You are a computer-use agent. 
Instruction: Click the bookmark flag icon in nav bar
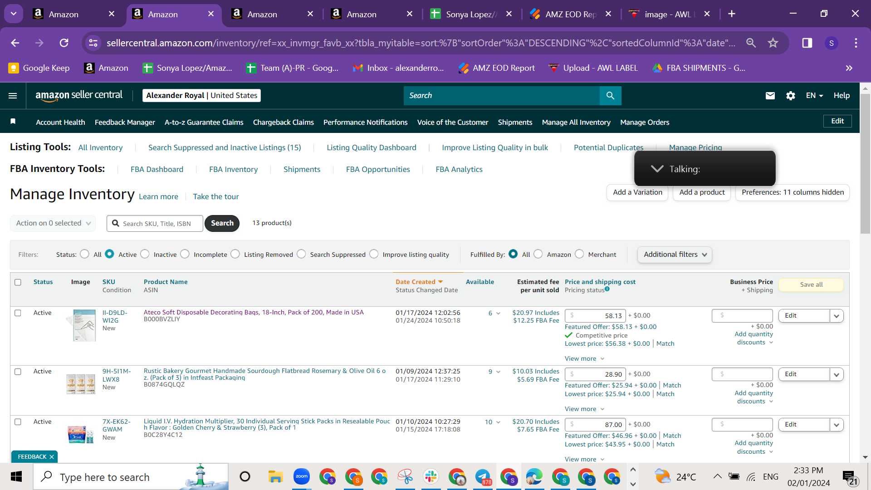coord(13,121)
